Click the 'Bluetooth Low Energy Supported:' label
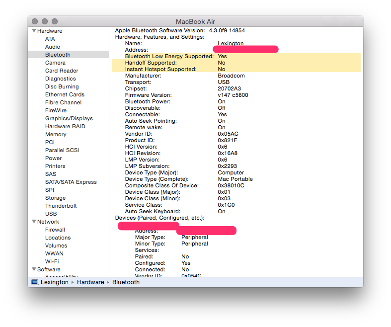Image resolution: width=391 pixels, height=327 pixels. point(169,56)
